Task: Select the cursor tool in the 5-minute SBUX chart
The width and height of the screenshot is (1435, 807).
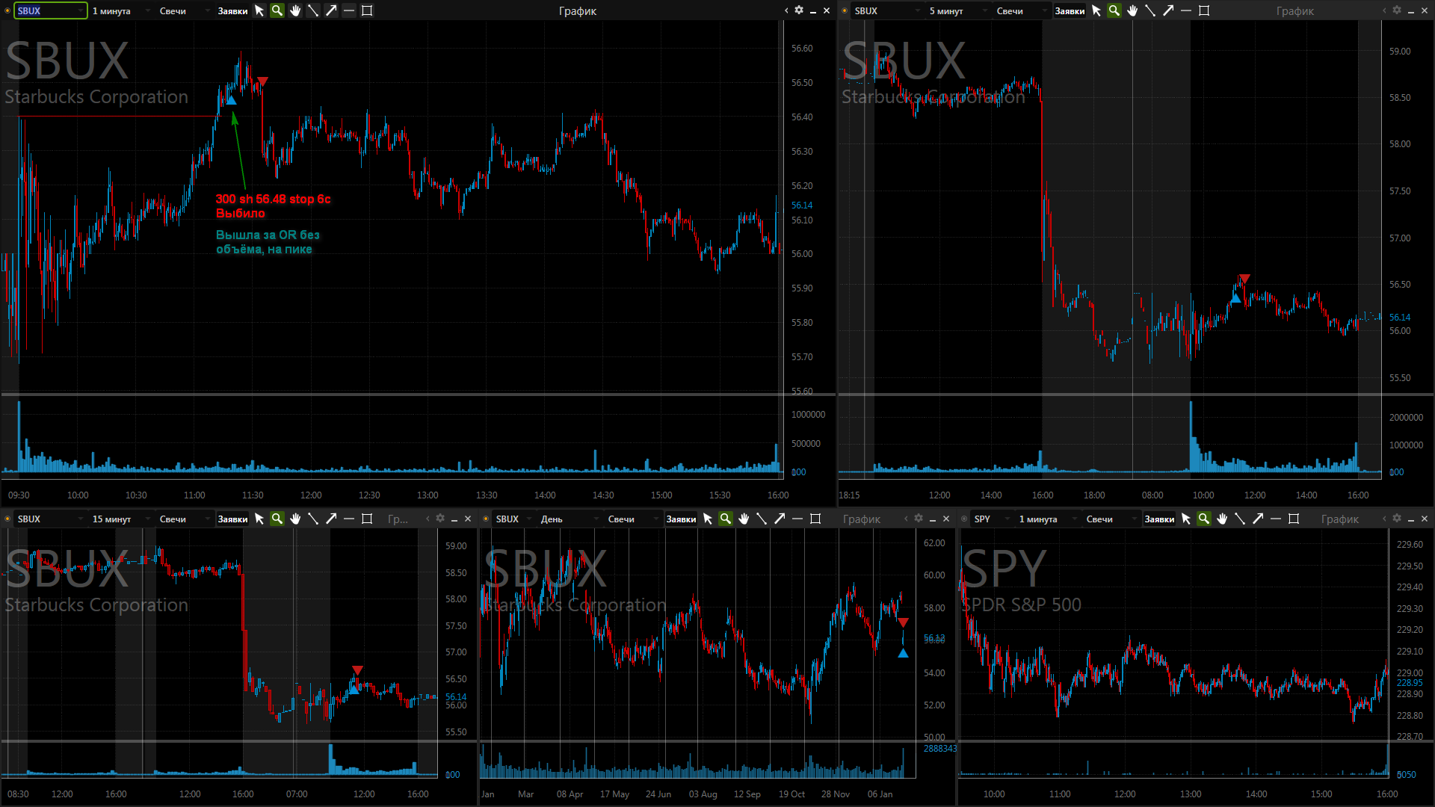Action: [1096, 10]
